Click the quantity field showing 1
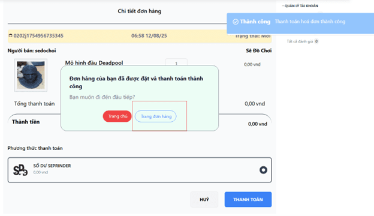This screenshot has height=216, width=374. pos(176,63)
